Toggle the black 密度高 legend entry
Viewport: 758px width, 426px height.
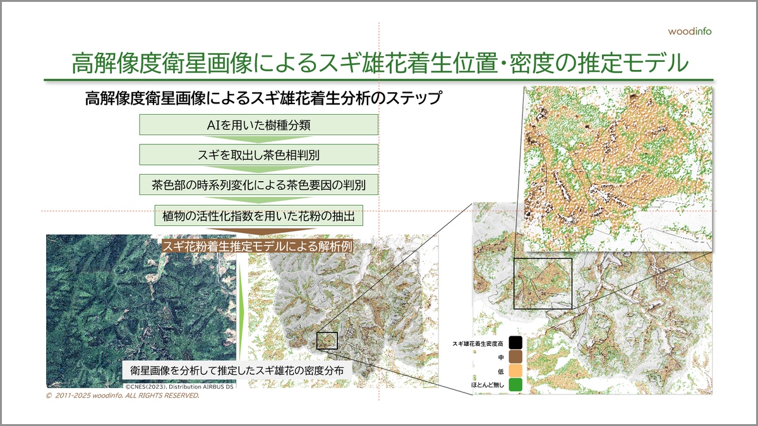coord(515,342)
